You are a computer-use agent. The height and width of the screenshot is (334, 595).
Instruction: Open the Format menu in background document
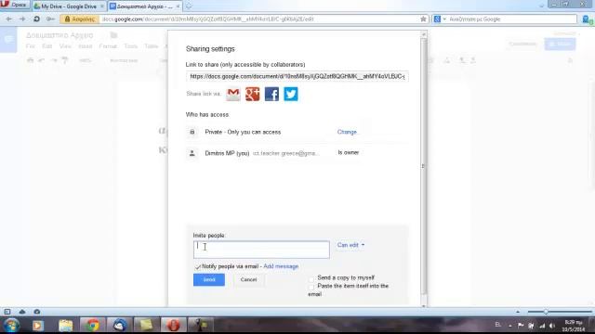108,46
